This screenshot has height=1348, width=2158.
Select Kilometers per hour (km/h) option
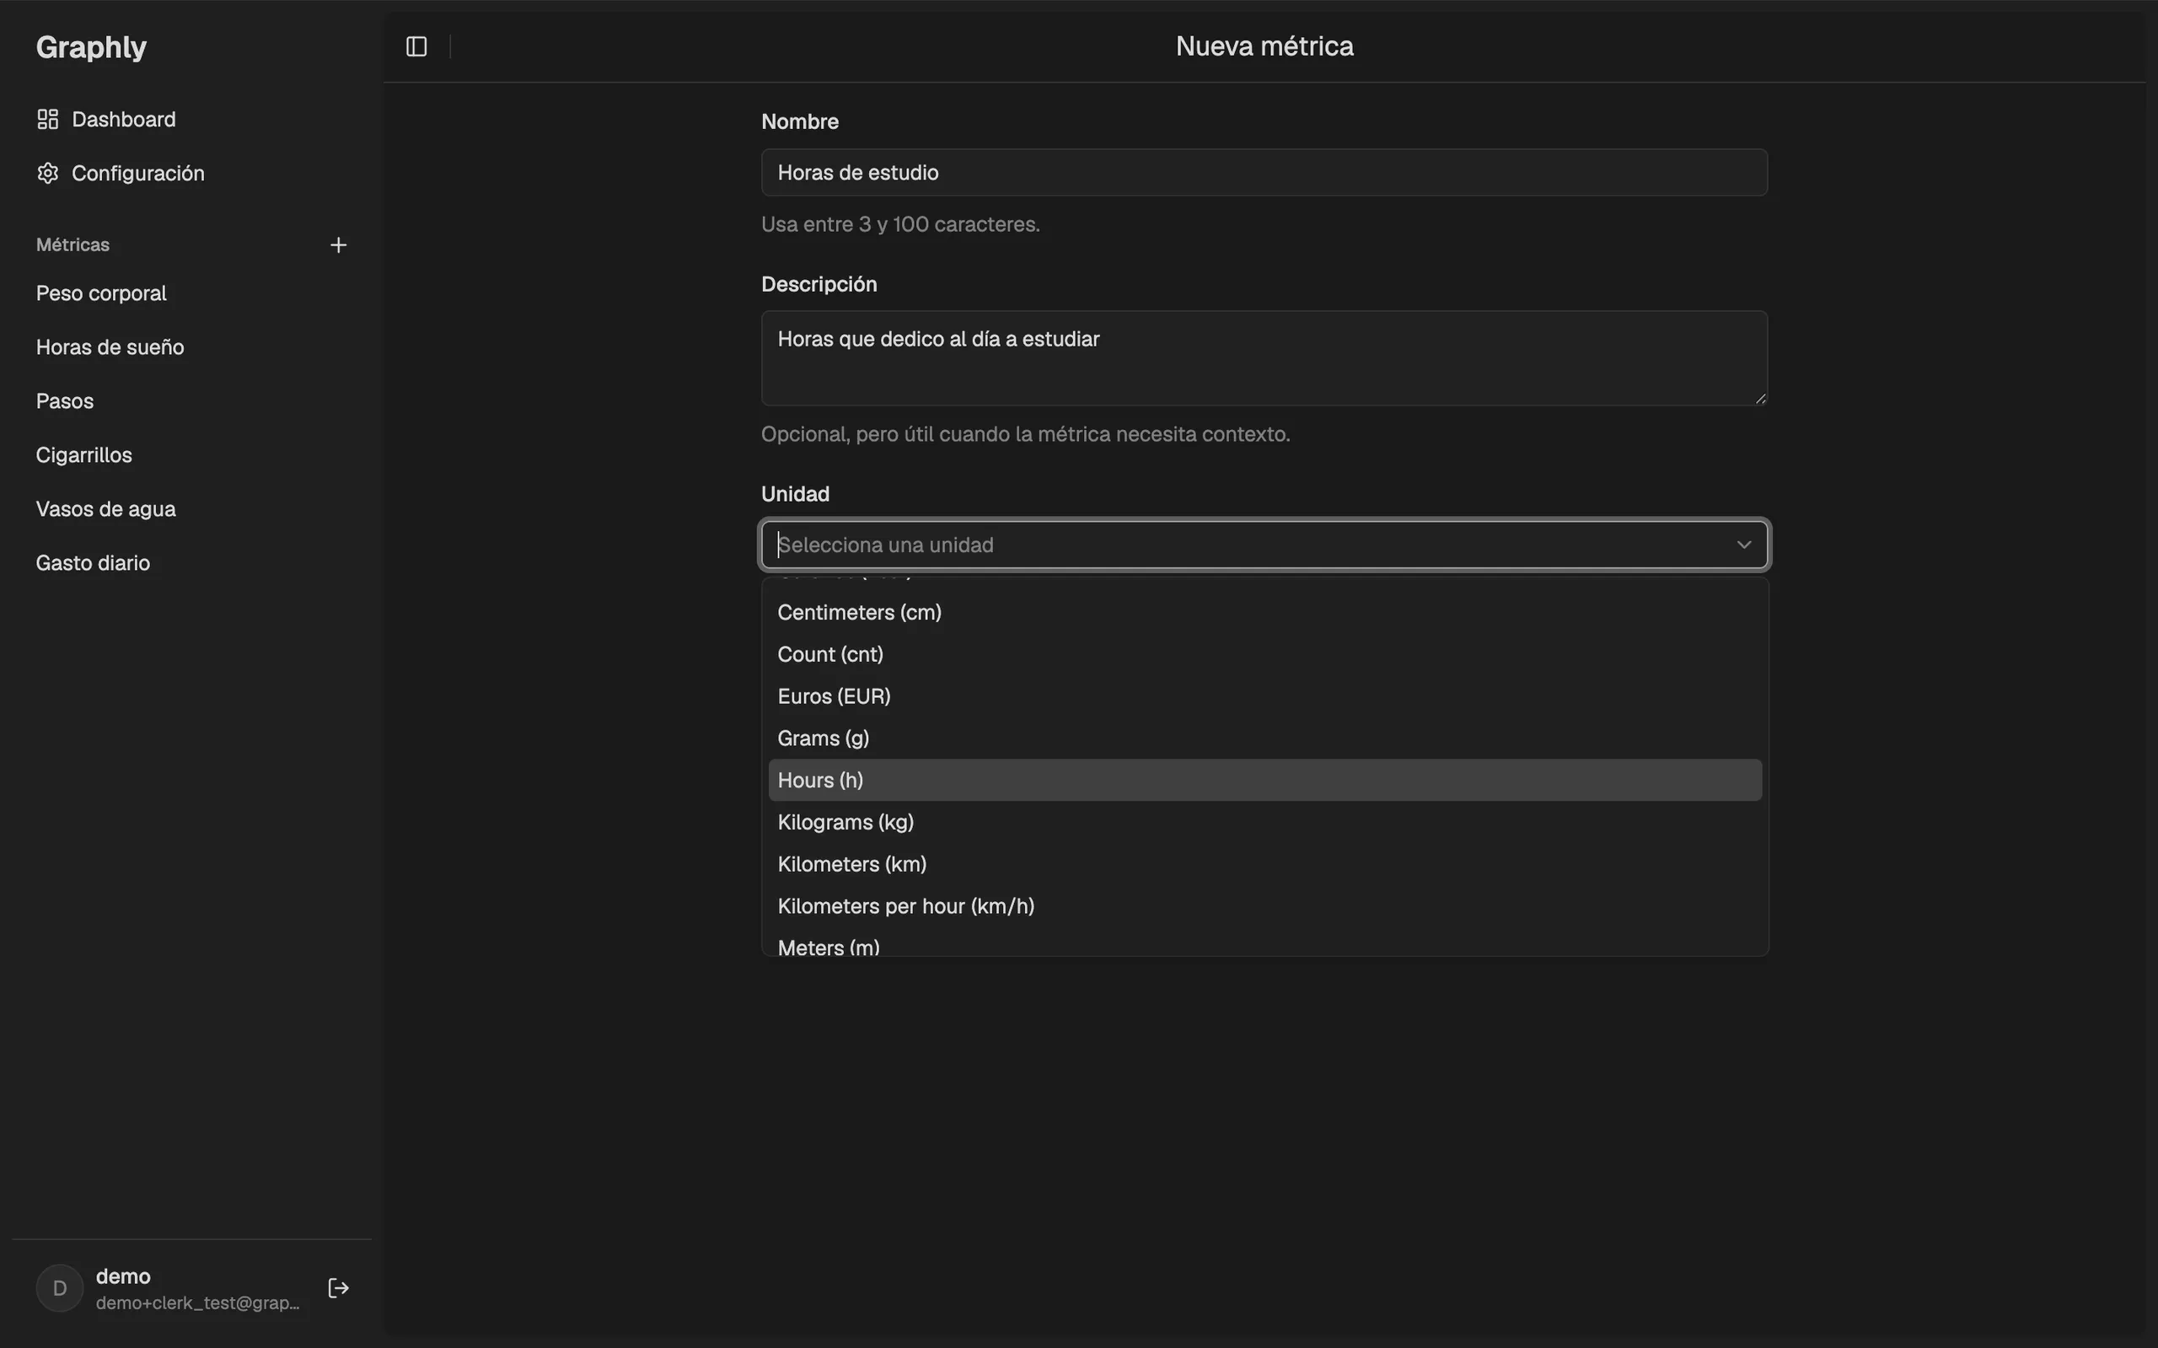[1264, 905]
